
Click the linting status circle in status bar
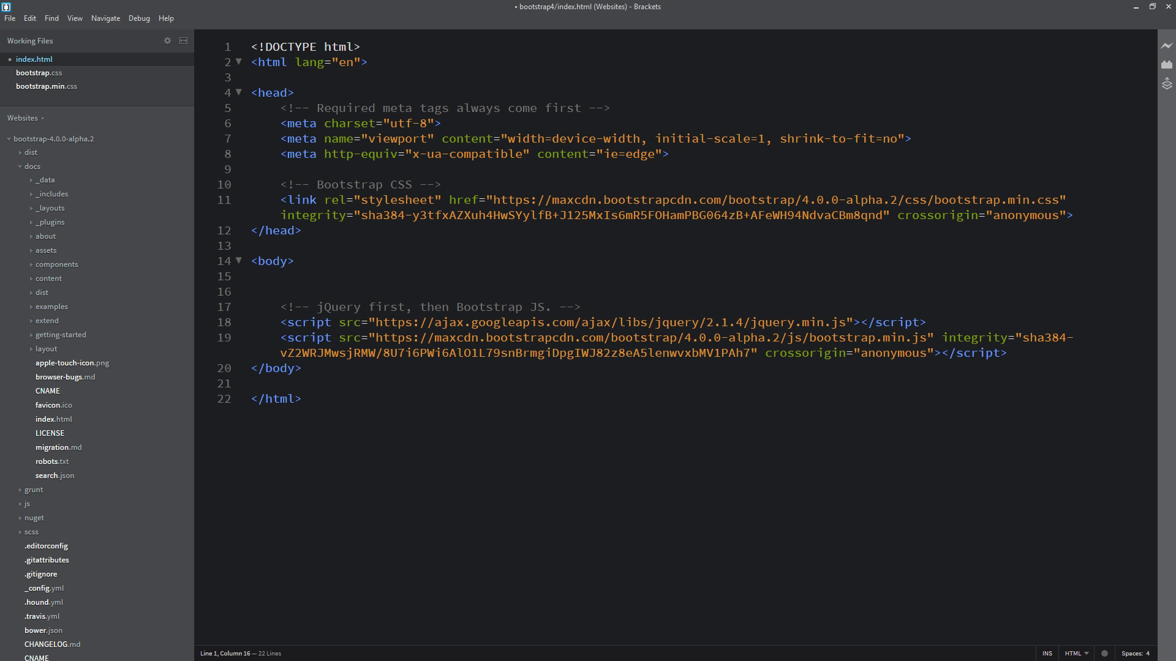click(1104, 653)
